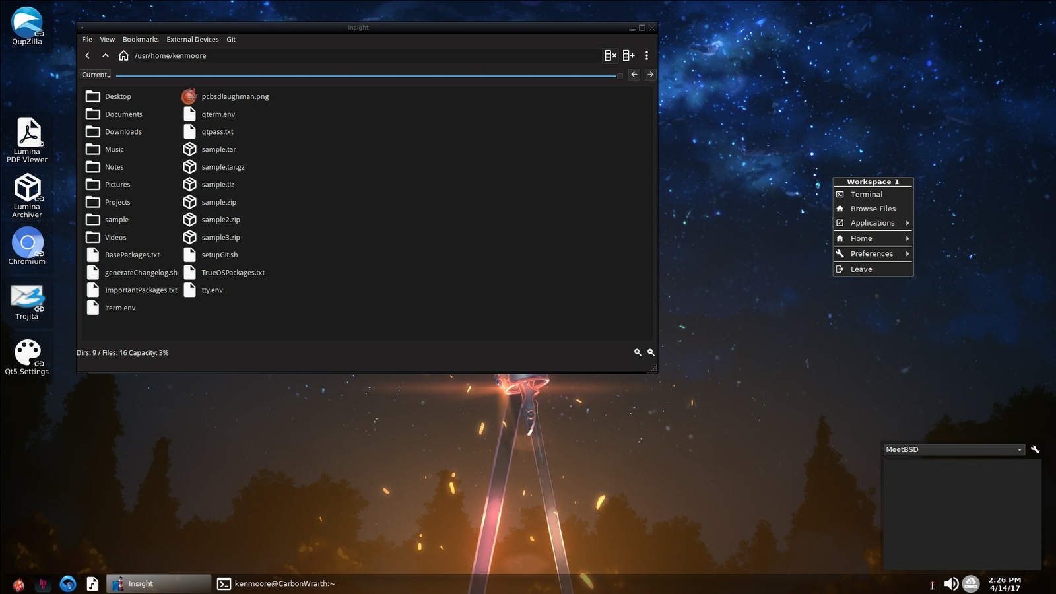Open the MeetBSD dropdown list
The height and width of the screenshot is (594, 1056).
1018,449
